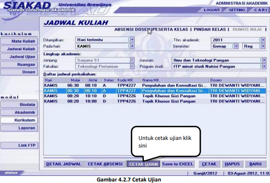Open DETAIL JADWAL

(x=64, y=164)
